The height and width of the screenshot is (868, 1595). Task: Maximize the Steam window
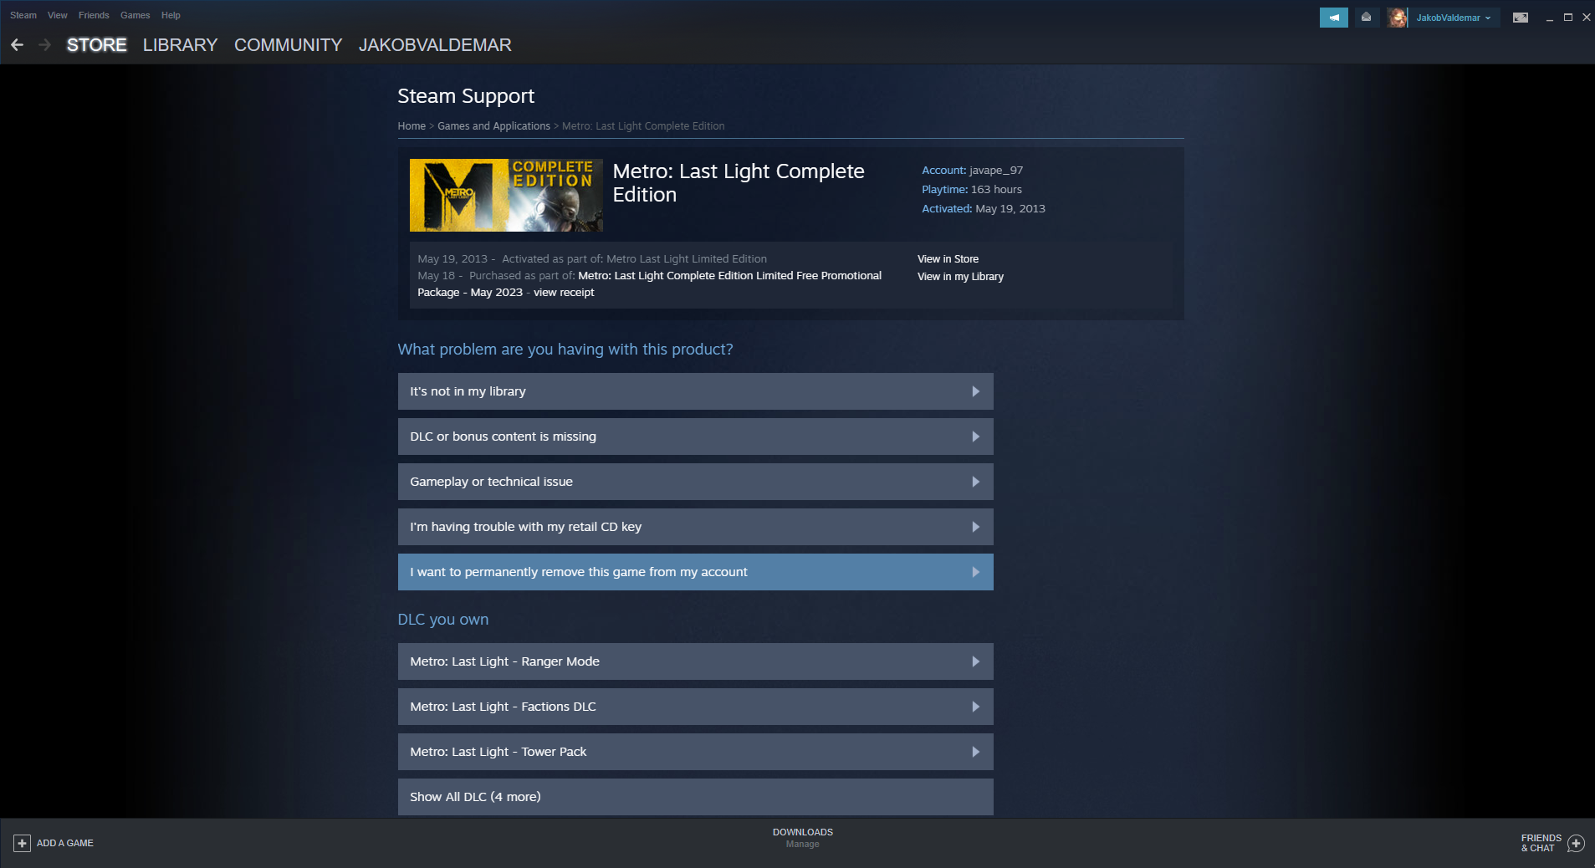pyautogui.click(x=1568, y=18)
